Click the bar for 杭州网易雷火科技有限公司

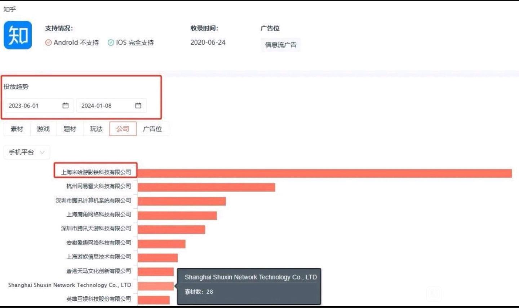click(x=207, y=187)
